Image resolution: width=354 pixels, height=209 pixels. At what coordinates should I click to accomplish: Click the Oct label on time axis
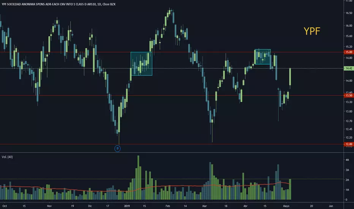pyautogui.click(x=5, y=206)
